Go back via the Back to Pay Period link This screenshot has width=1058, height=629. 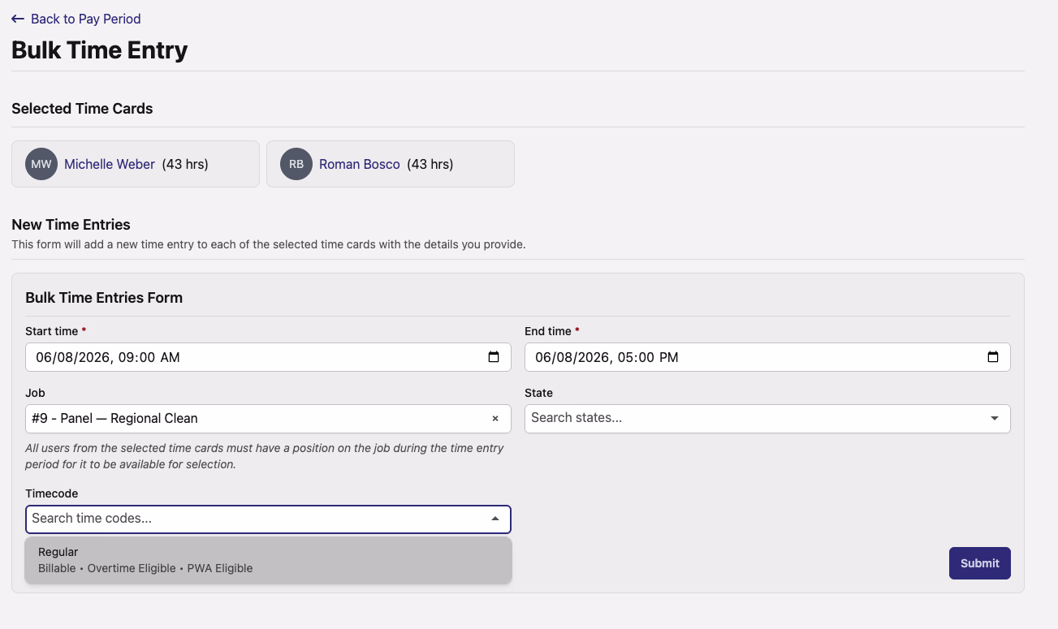pyautogui.click(x=76, y=19)
